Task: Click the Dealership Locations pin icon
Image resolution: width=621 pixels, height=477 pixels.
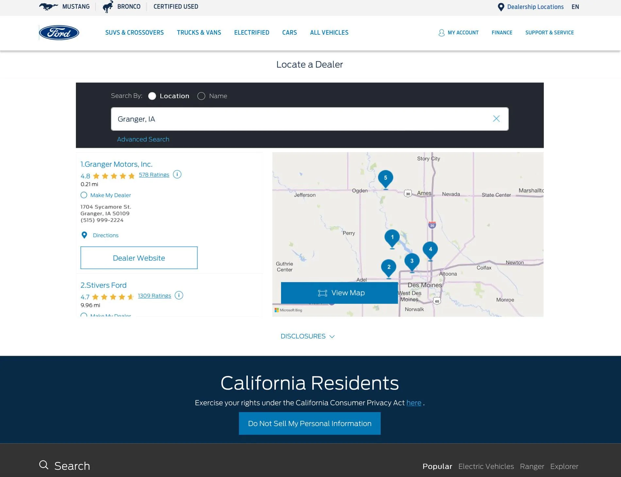Action: click(x=501, y=7)
